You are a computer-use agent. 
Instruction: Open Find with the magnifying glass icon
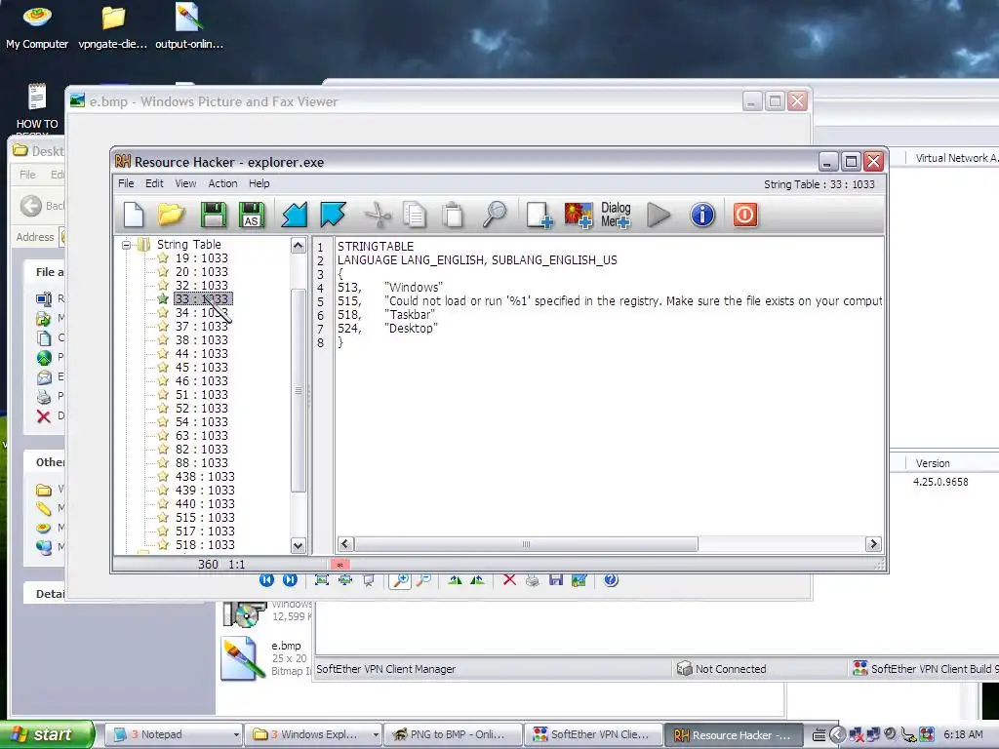[495, 215]
